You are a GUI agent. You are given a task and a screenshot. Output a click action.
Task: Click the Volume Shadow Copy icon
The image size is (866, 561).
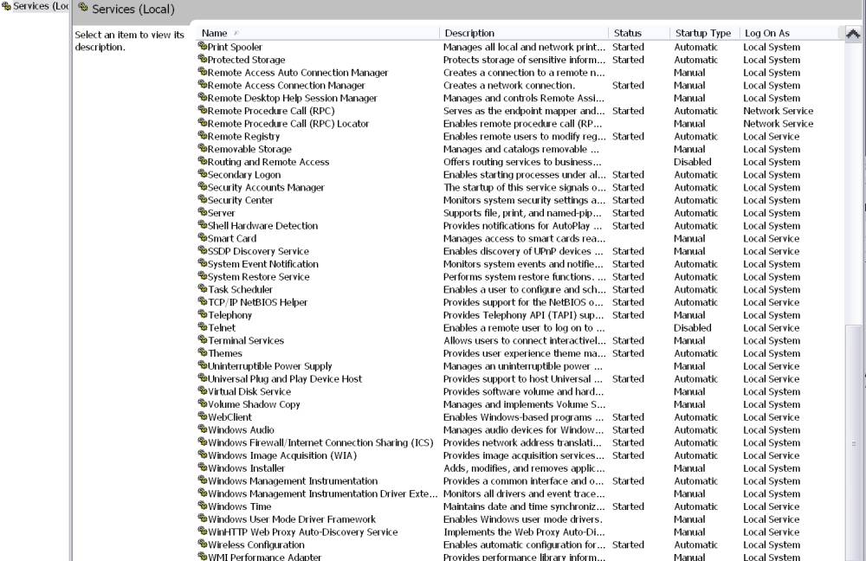(x=203, y=403)
